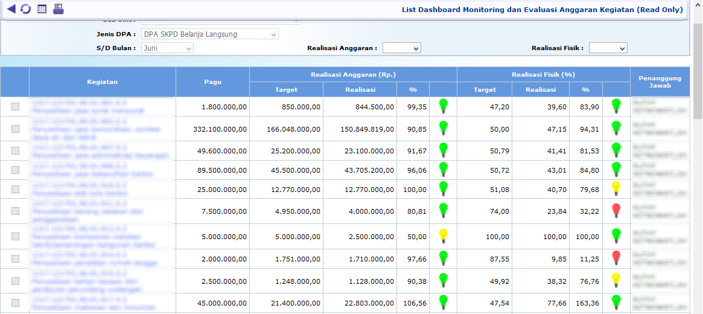Viewport: 703px width, 314px height.
Task: Expand the S/D Bulan month dropdown
Action: (167, 48)
